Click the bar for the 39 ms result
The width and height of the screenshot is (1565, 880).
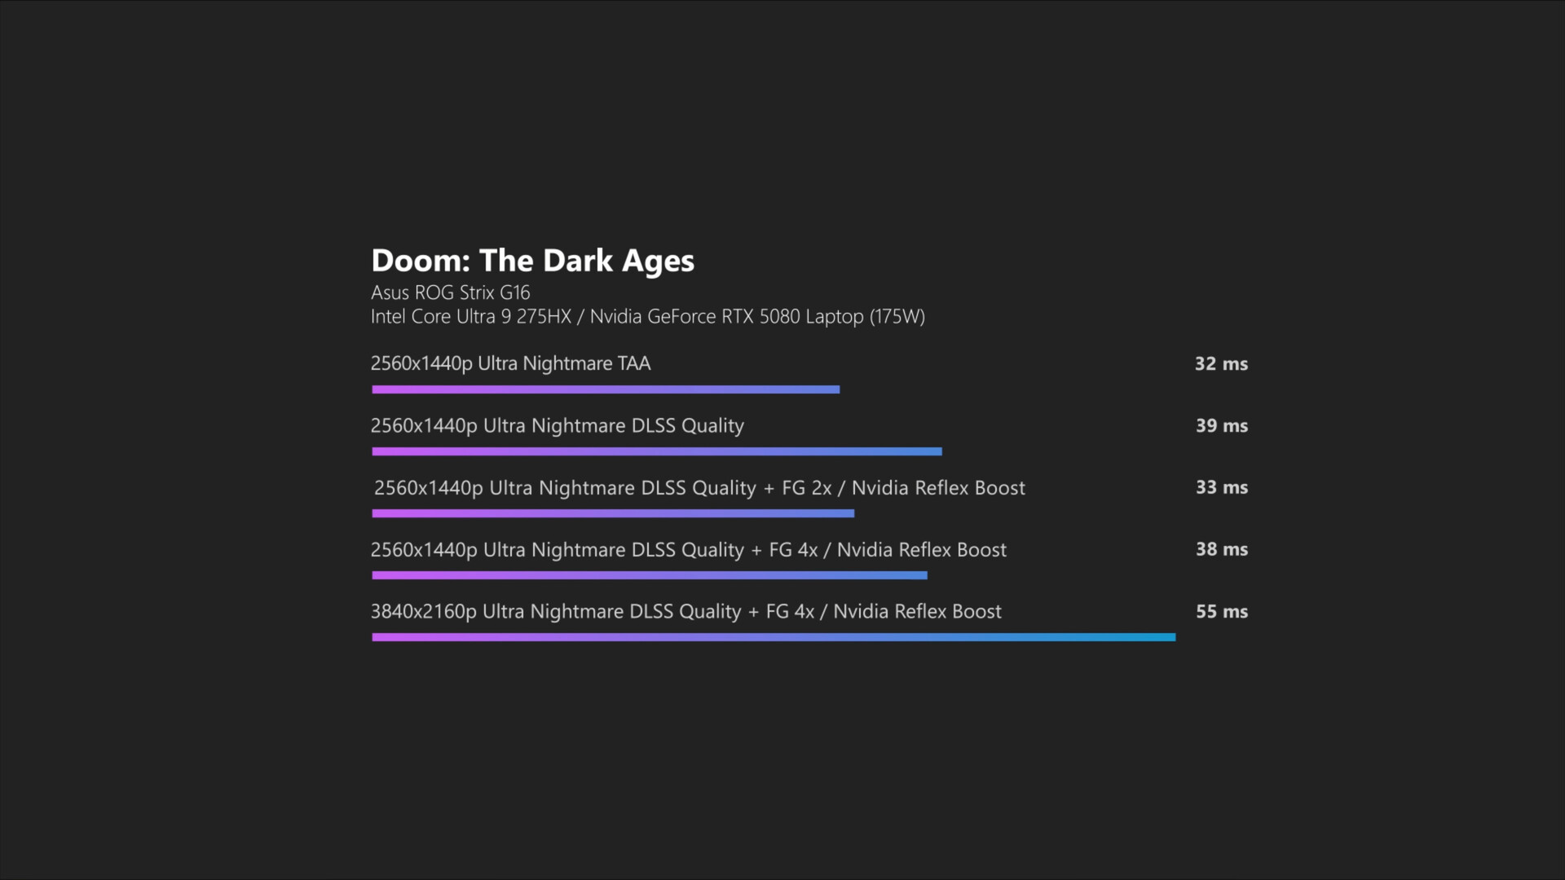click(x=656, y=451)
